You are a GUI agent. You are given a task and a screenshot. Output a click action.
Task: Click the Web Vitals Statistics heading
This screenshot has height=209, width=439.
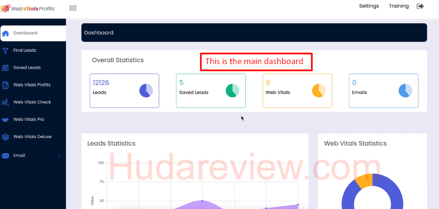pos(355,143)
